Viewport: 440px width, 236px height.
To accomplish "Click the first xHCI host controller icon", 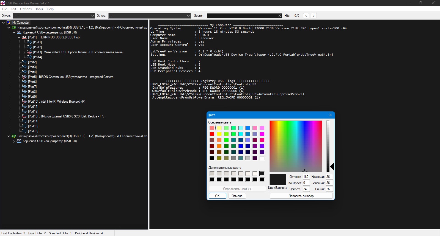I will click(x=14, y=27).
